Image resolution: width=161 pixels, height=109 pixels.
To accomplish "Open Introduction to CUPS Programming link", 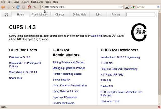I will click(120, 57).
